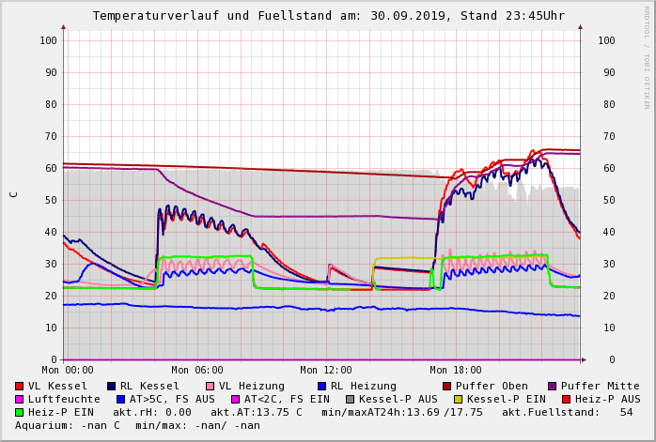Click the dark blue RL Kessel legend swatch
The height and width of the screenshot is (442, 656).
(x=111, y=387)
